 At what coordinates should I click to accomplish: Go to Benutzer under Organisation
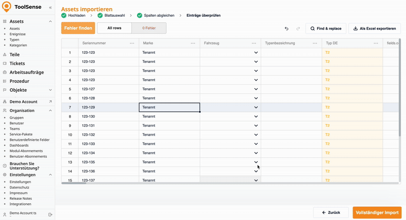[x=17, y=123]
